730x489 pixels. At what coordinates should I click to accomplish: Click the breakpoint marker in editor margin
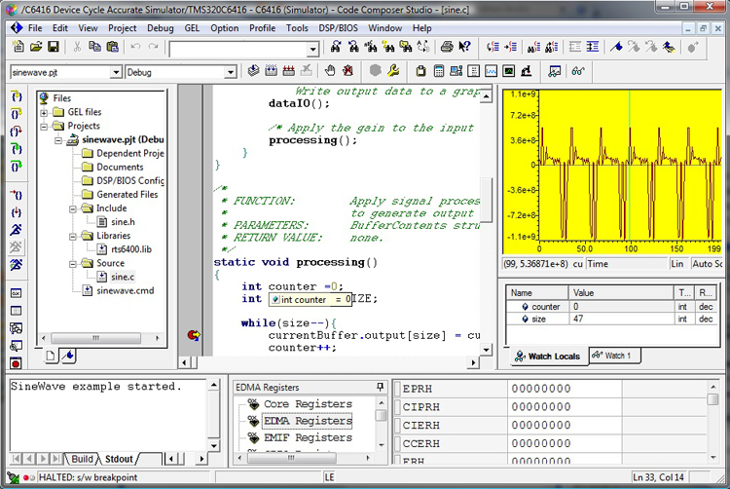tap(193, 335)
